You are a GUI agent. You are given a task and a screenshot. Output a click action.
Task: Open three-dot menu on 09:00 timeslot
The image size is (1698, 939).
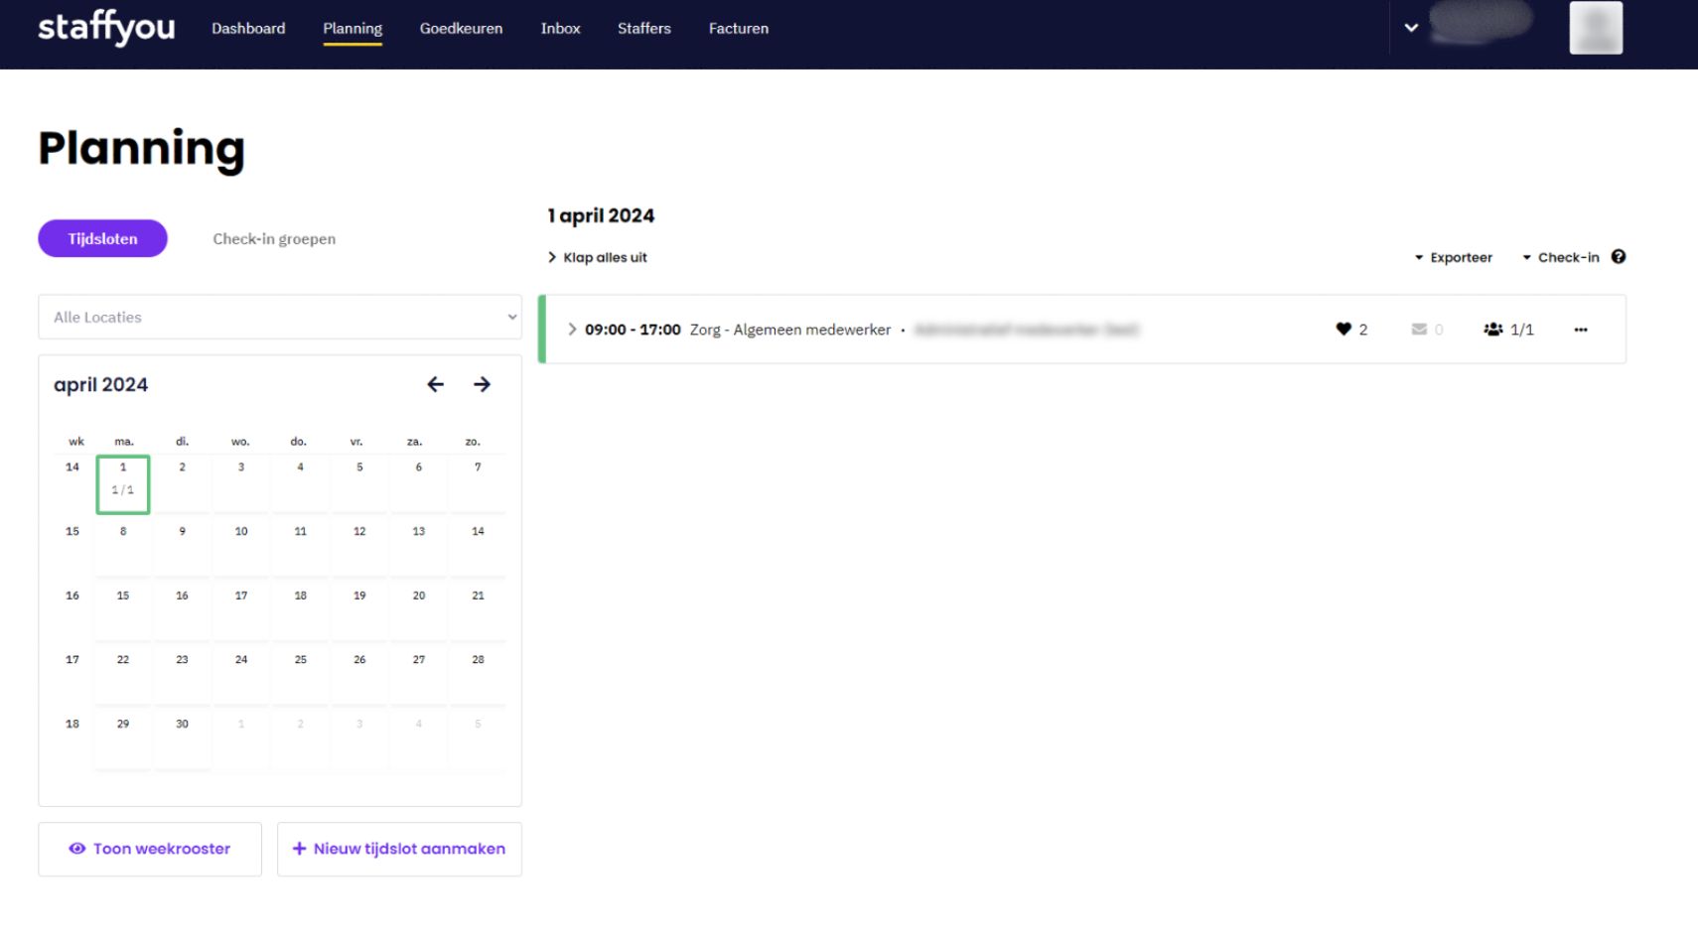(x=1581, y=330)
